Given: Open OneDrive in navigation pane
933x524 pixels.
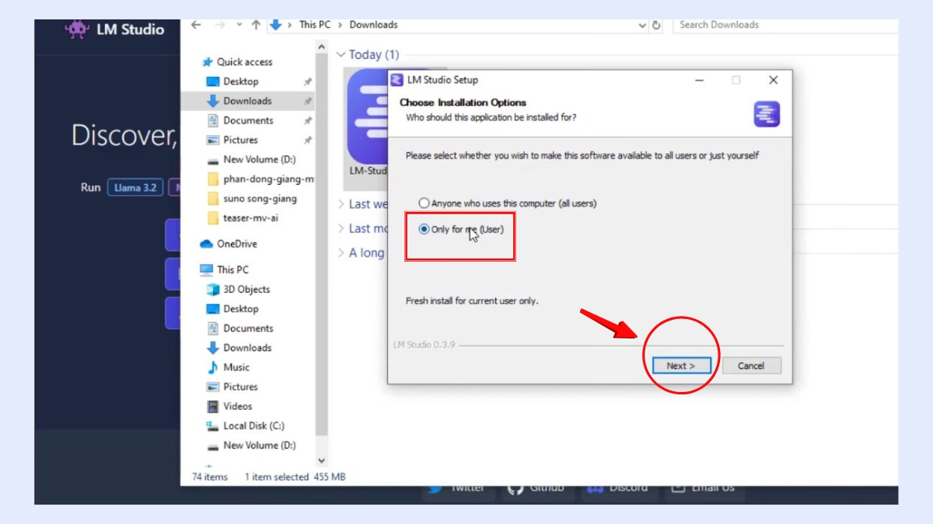Looking at the screenshot, I should click(x=236, y=244).
